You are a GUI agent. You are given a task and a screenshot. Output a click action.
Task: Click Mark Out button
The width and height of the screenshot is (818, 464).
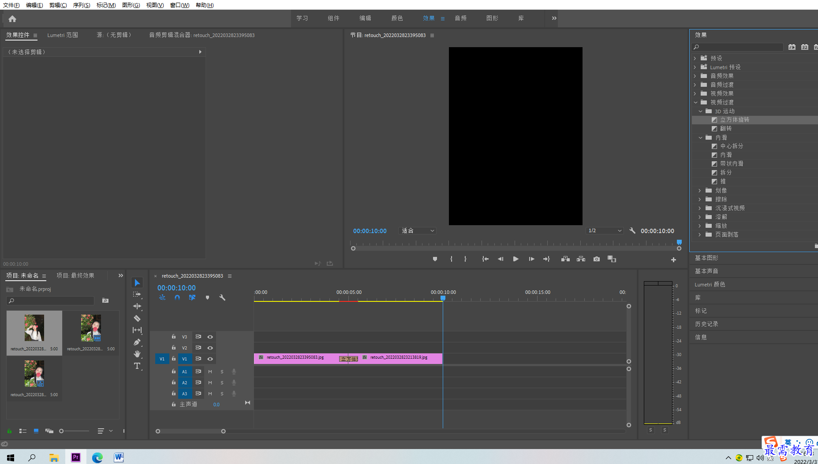tap(465, 259)
